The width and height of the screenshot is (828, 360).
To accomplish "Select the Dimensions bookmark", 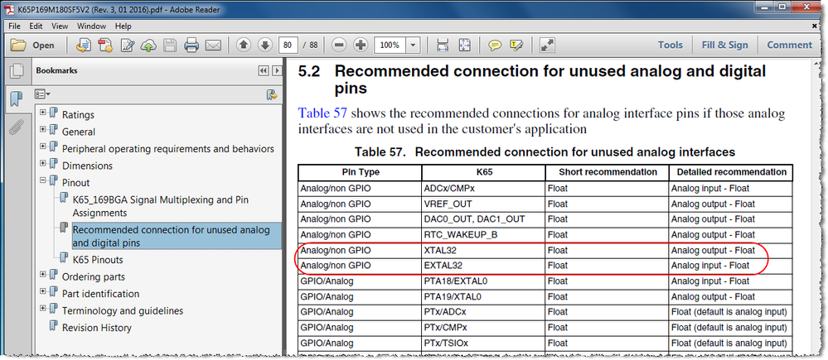I will pyautogui.click(x=87, y=166).
